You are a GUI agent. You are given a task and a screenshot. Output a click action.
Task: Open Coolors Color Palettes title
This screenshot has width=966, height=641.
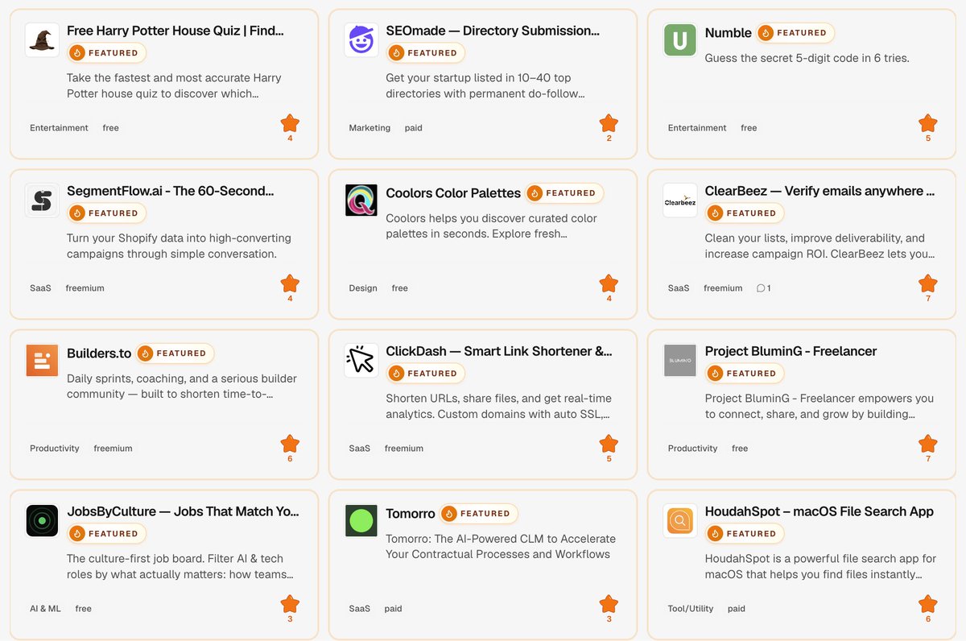[x=453, y=193]
